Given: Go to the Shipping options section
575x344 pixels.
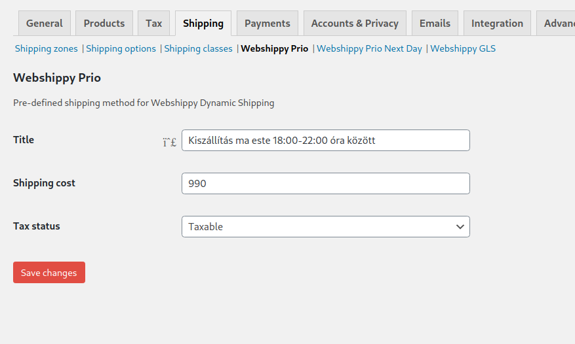Looking at the screenshot, I should tap(121, 48).
